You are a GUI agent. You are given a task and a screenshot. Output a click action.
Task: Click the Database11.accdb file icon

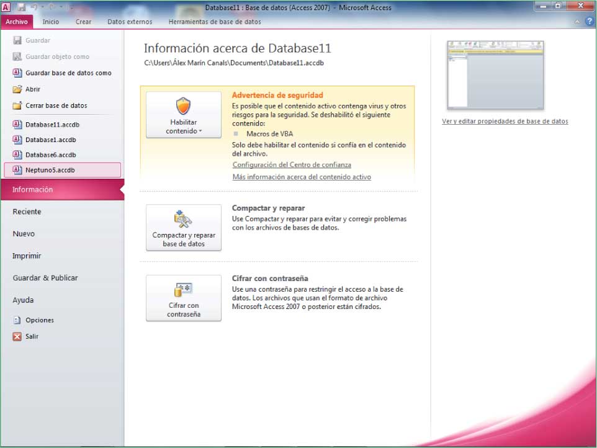coord(17,125)
